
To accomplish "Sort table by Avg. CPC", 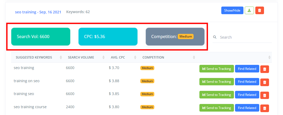I will (x=135, y=57).
